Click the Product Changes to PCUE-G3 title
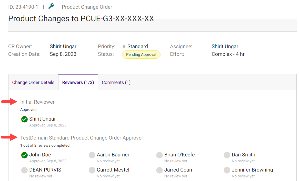This screenshot has height=181, width=299. pyautogui.click(x=81, y=19)
